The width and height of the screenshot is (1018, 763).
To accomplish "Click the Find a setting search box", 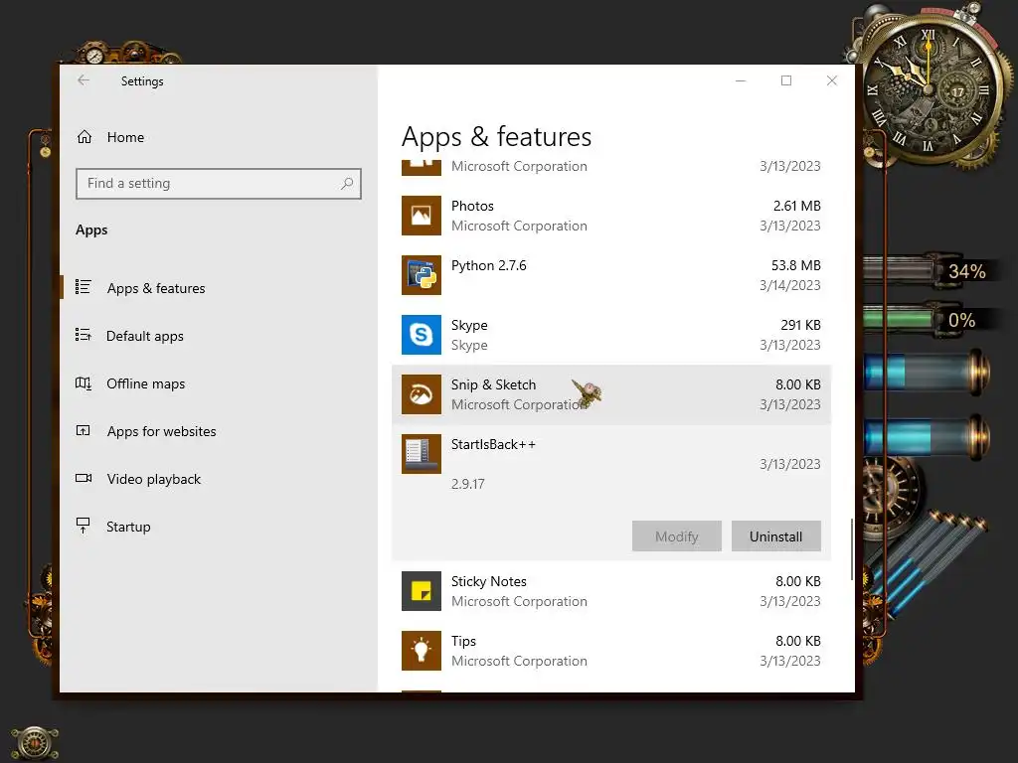I will (218, 184).
